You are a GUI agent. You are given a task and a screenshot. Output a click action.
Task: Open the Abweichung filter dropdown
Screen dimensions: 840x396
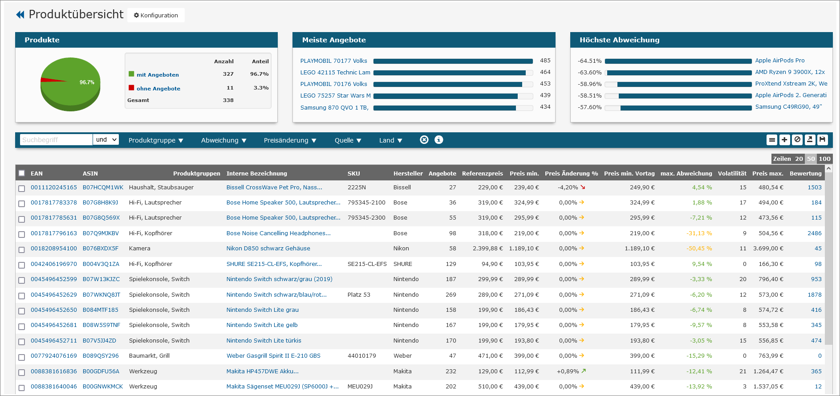coord(223,140)
